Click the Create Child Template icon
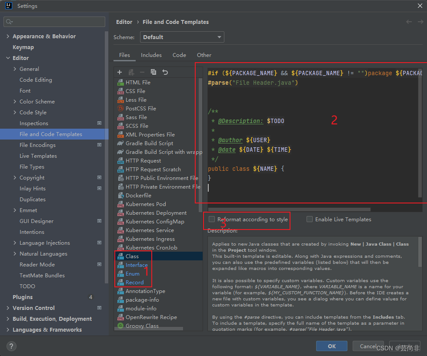 [x=131, y=72]
